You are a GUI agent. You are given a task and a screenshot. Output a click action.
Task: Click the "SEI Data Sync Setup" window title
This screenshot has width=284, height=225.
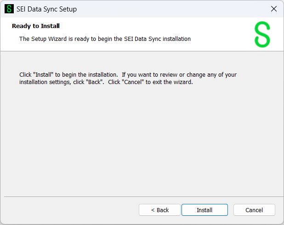46,9
